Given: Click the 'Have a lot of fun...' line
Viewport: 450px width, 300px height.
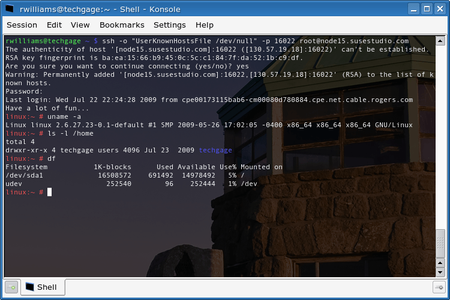Looking at the screenshot, I should click(47, 108).
